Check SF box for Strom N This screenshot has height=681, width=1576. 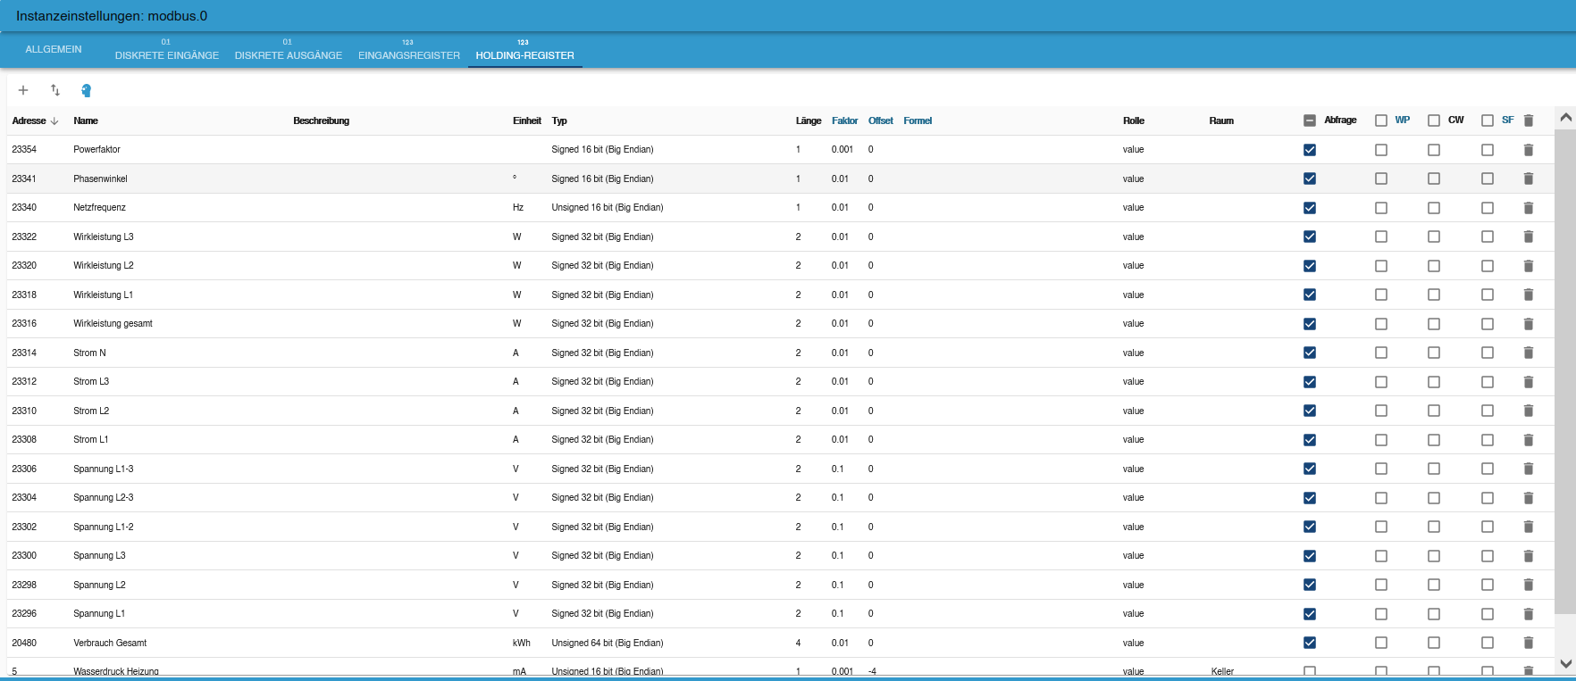tap(1488, 353)
